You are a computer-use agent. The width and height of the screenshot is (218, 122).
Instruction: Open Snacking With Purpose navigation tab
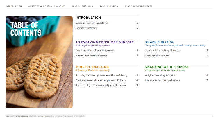138,6
